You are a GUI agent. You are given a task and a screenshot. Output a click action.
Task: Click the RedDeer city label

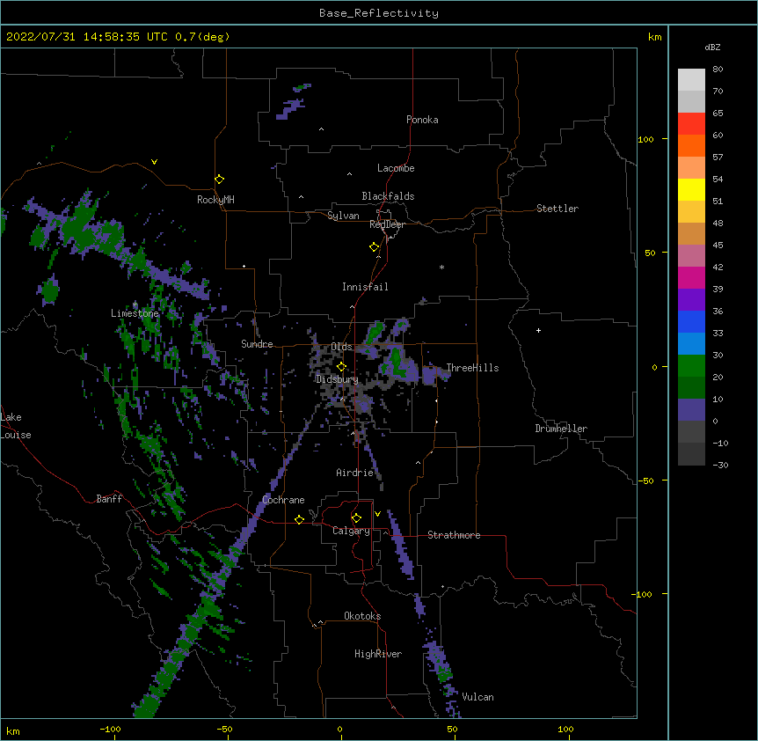pyautogui.click(x=387, y=224)
